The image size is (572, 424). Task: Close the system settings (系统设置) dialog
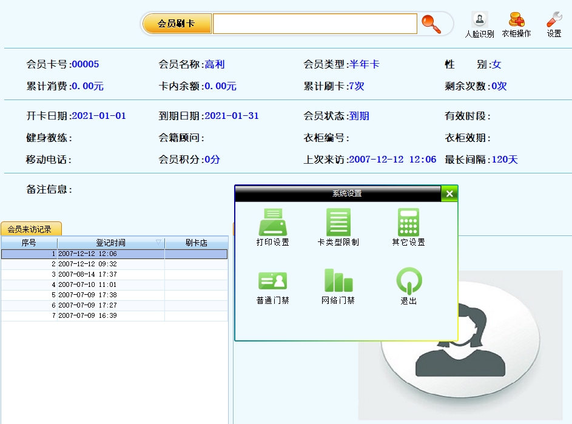(x=449, y=193)
